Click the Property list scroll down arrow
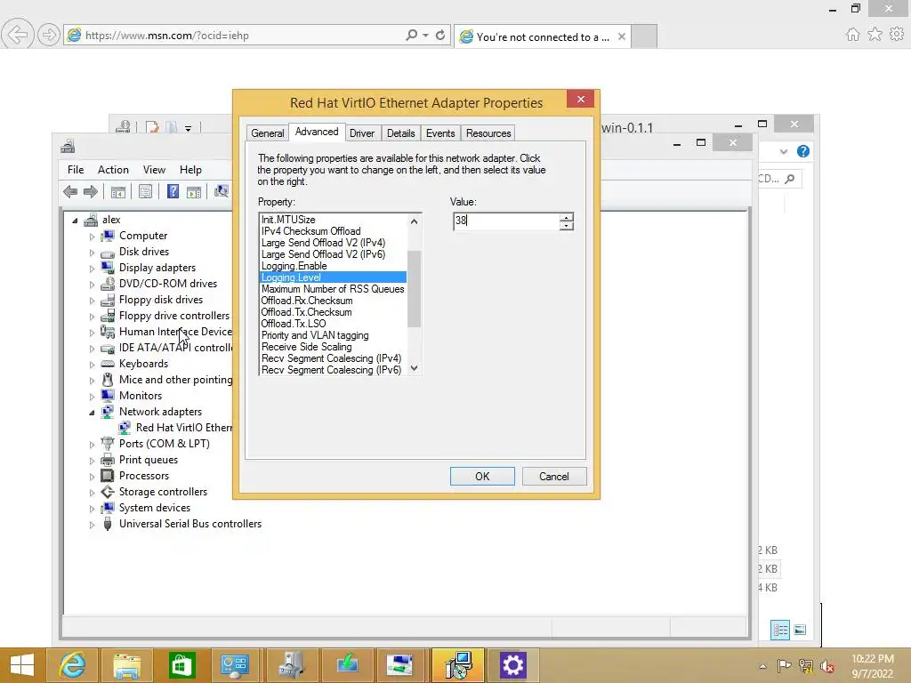This screenshot has height=683, width=911. (415, 367)
